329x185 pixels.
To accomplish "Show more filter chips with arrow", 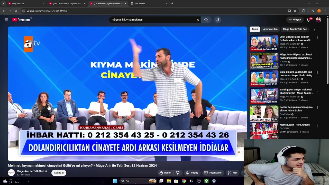I will (314, 30).
